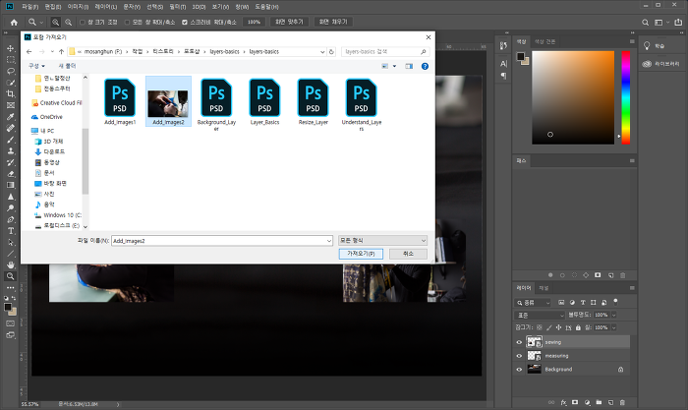
Task: Expand the file name combo box arrow
Action: click(x=329, y=241)
